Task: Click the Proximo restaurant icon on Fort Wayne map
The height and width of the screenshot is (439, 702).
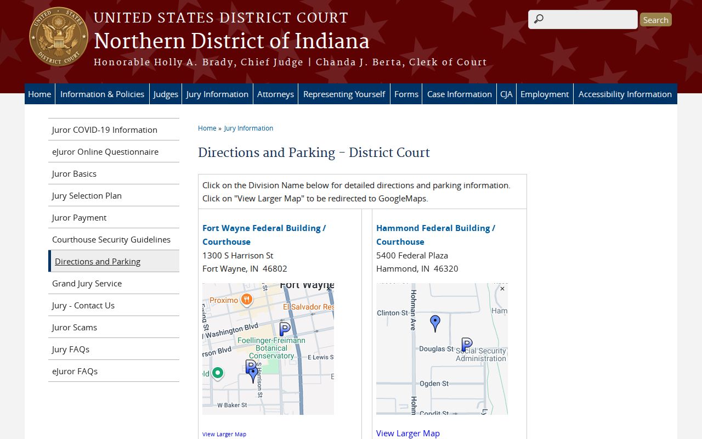Action: click(x=246, y=300)
